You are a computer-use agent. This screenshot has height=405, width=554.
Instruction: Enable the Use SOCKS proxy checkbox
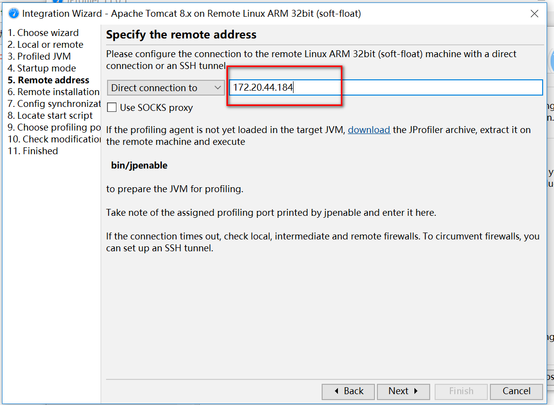112,107
